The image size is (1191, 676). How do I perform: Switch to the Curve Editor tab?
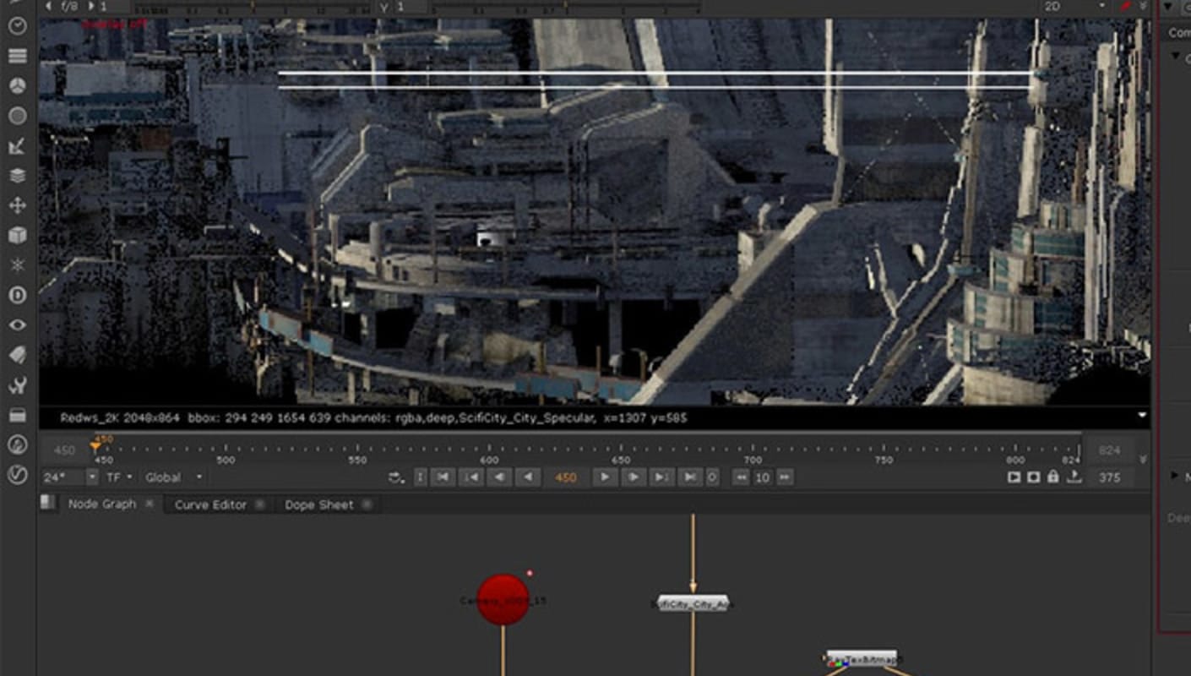(x=210, y=504)
